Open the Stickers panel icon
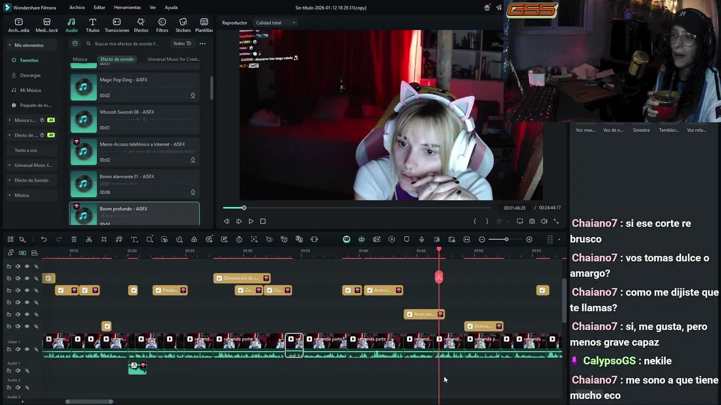Viewport: 721px width, 405px height. (x=183, y=25)
